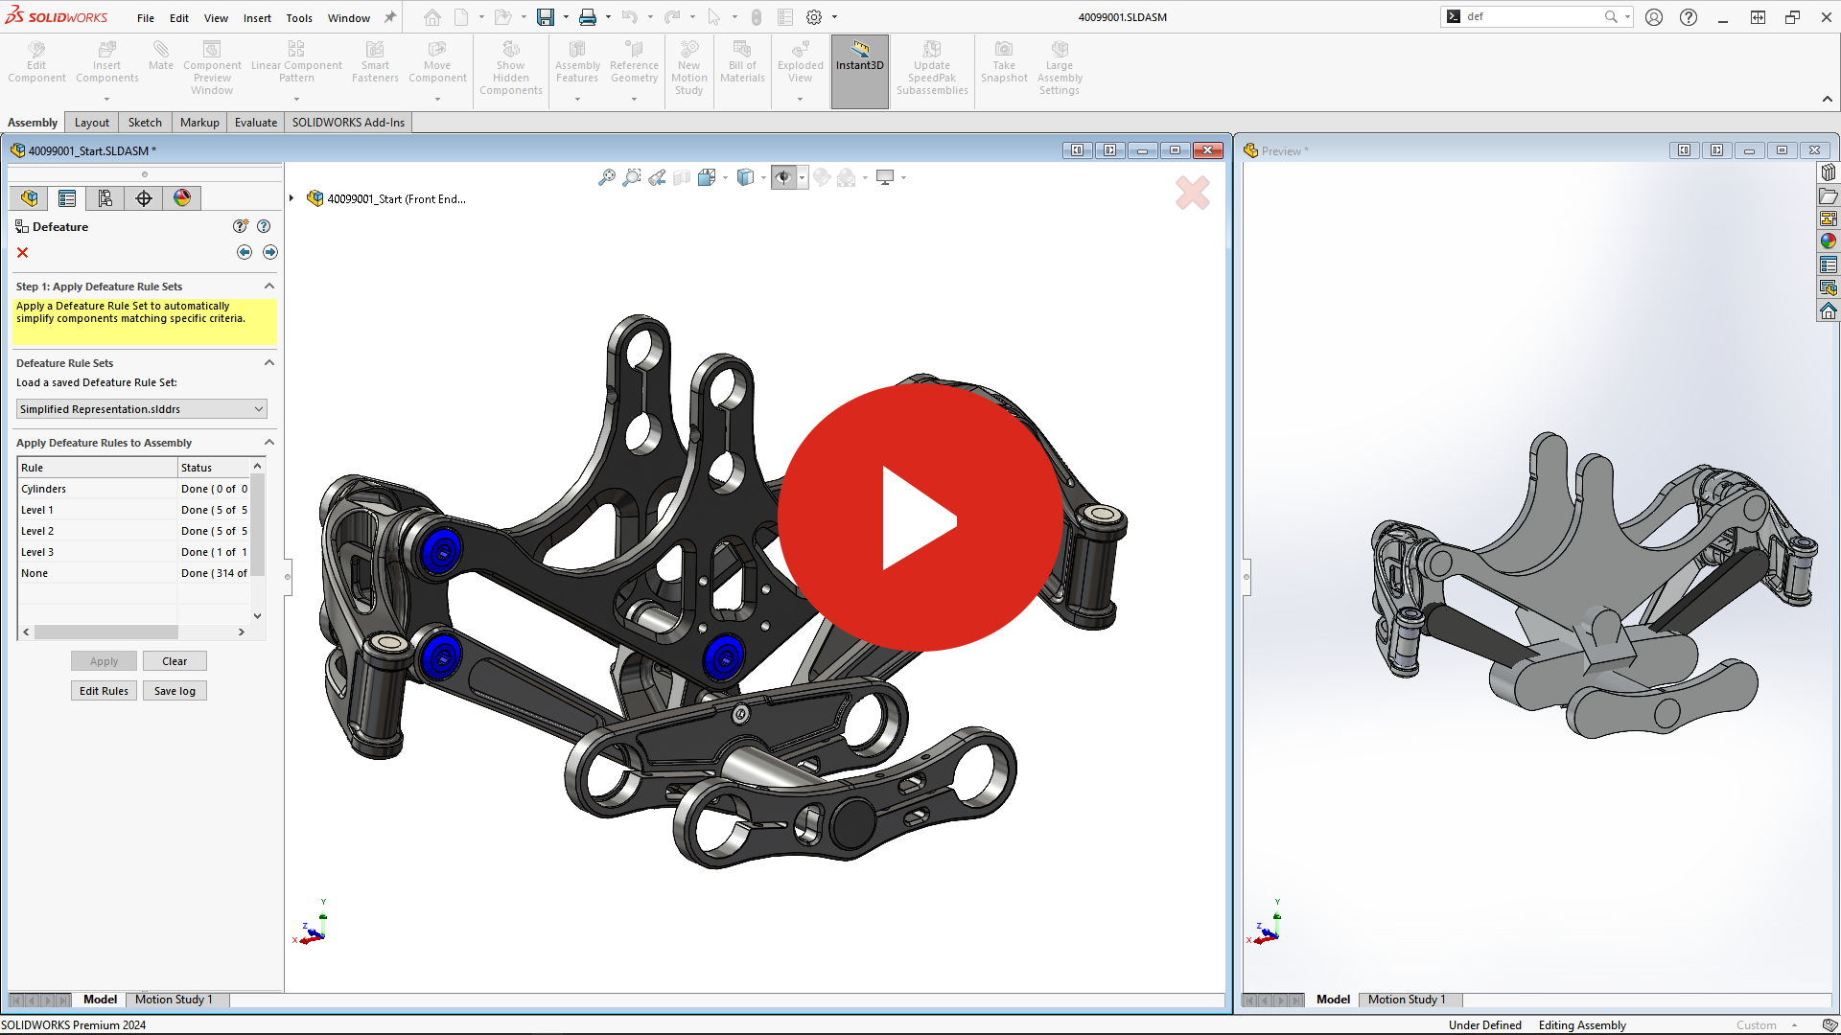
Task: Open Simplified Representation.slddrs dropdown
Action: (x=142, y=409)
